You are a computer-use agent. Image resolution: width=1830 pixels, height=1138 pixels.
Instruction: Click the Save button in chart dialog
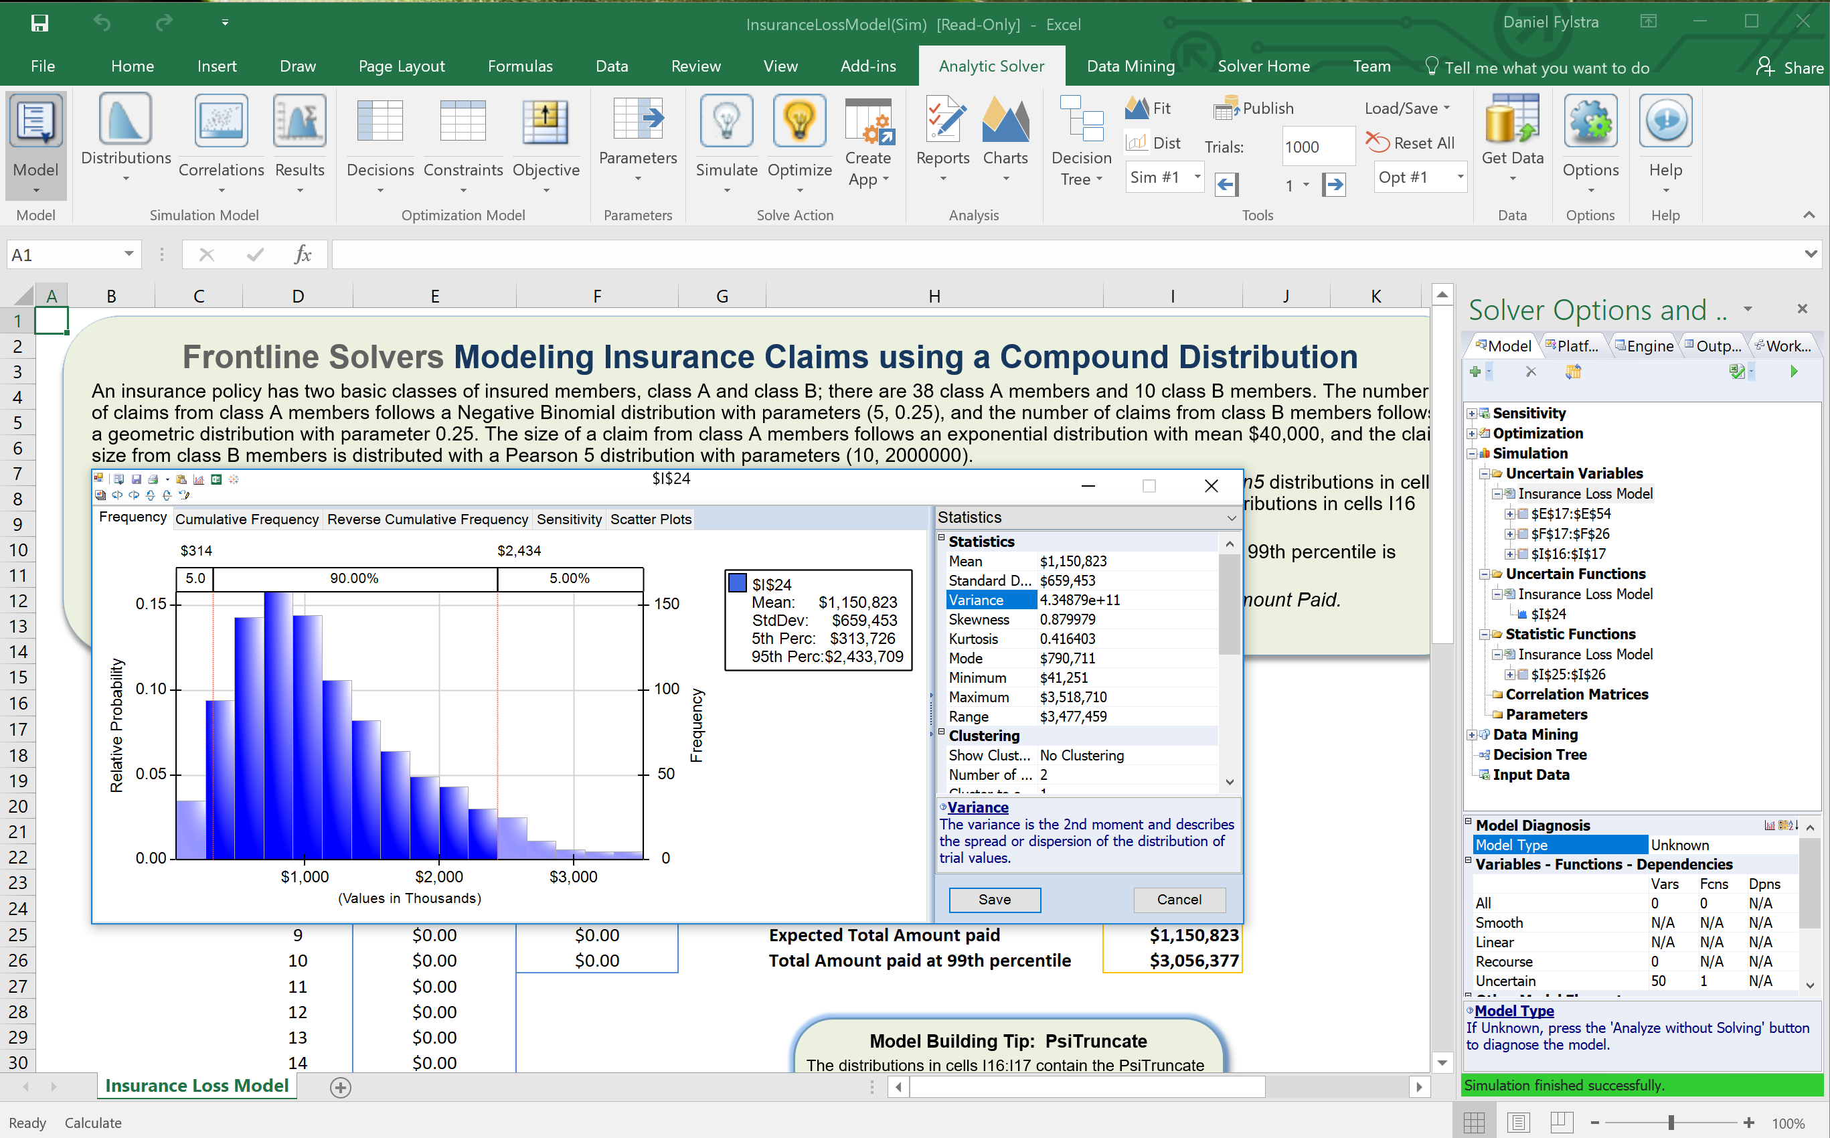point(994,900)
